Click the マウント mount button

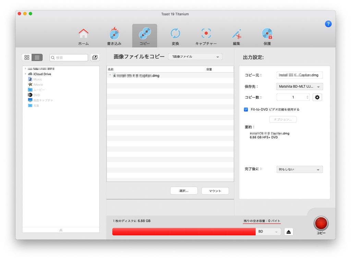215,191
